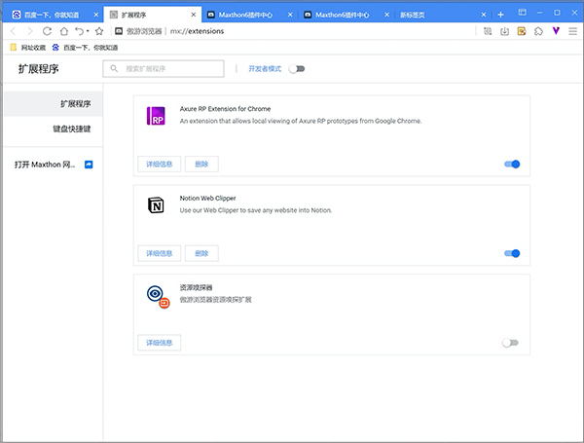Reload the page with the refresh icon

pos(47,31)
